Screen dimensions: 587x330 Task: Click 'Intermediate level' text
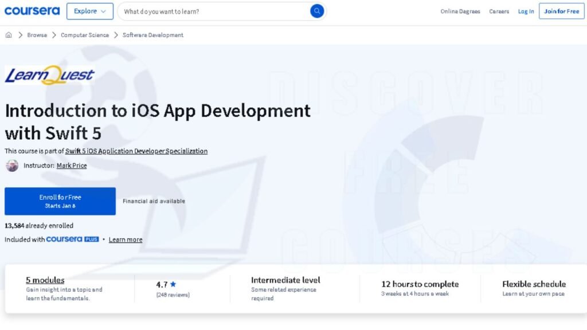click(285, 280)
